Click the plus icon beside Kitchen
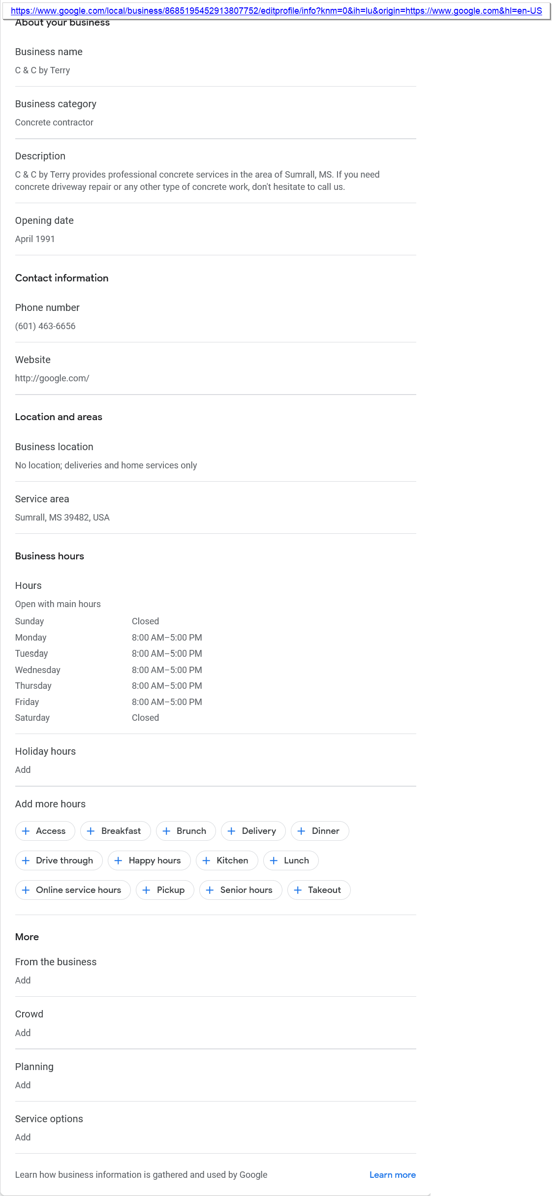The image size is (555, 1196). [x=207, y=860]
